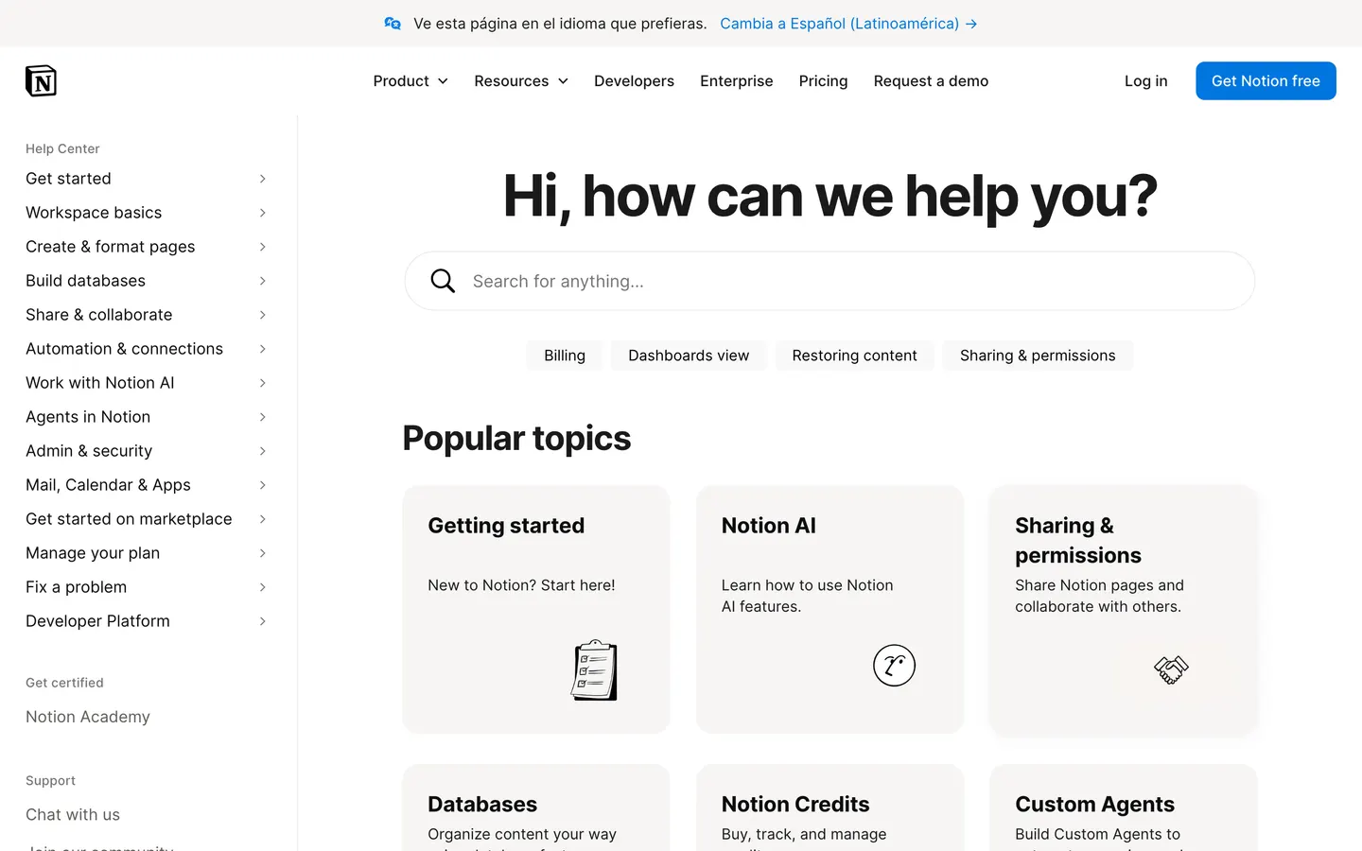Open Developer Platform sidebar item
The height and width of the screenshot is (851, 1362).
click(97, 621)
